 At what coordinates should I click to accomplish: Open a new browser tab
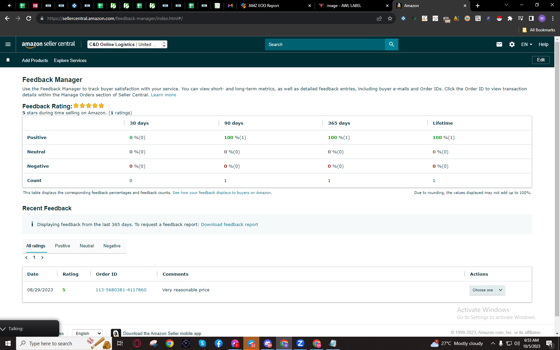pos(478,6)
